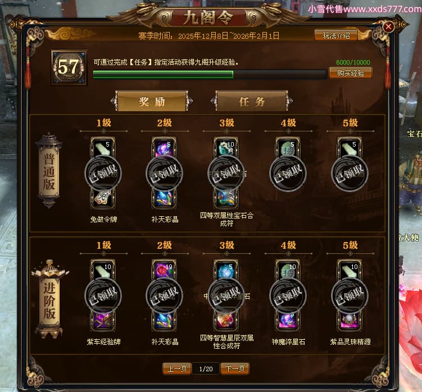Click the 四等智慧星辰双属性合成符 icon in advanced level 3
The width and height of the screenshot is (422, 392).
pyautogui.click(x=226, y=321)
